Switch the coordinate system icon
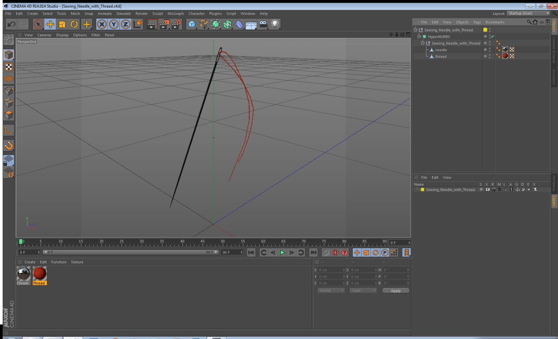 pos(138,24)
